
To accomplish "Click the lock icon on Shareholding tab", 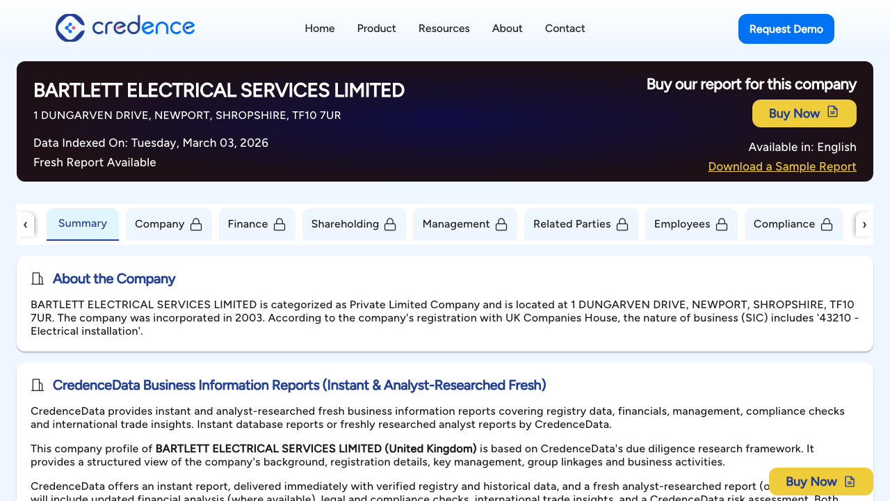I will [x=390, y=224].
